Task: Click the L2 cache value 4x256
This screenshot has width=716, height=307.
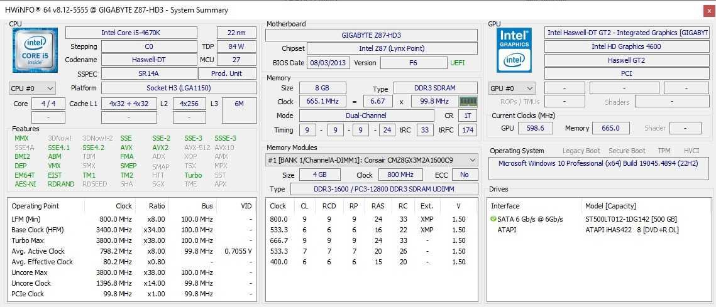Action: click(x=189, y=104)
